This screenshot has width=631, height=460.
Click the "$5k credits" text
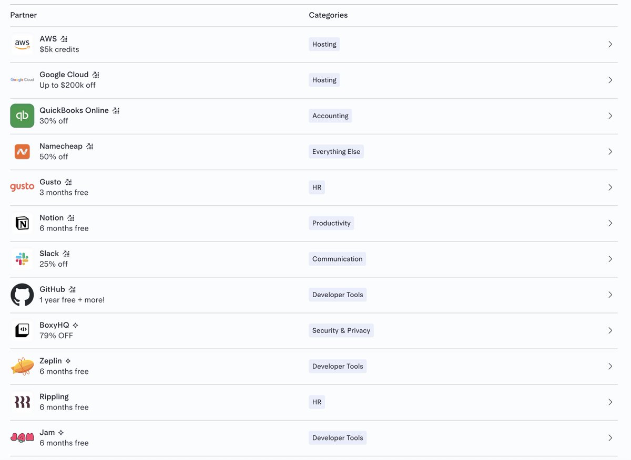(x=59, y=49)
